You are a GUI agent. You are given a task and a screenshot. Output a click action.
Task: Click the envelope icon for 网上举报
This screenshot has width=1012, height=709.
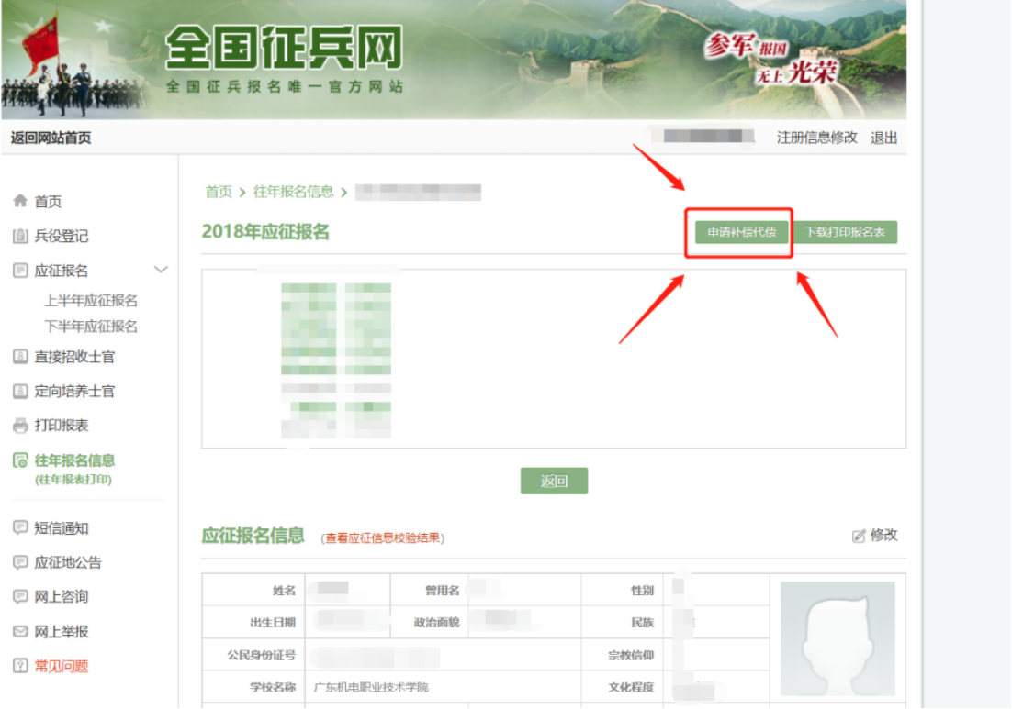(20, 632)
